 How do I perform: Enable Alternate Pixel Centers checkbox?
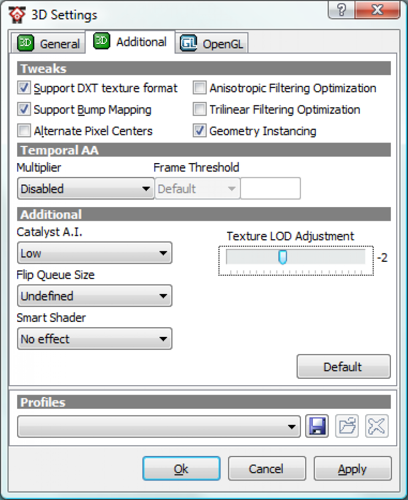click(x=24, y=131)
